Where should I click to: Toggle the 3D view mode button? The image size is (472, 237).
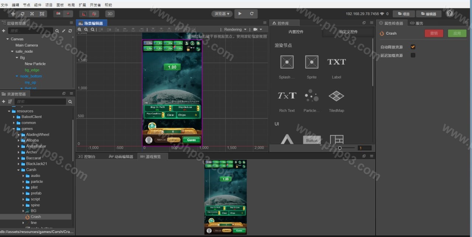tap(110, 14)
